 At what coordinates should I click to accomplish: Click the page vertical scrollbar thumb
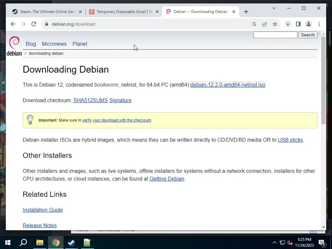click(323, 80)
